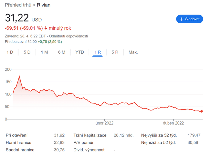Select the YTD range tab
210x153 pixels.
point(79,52)
